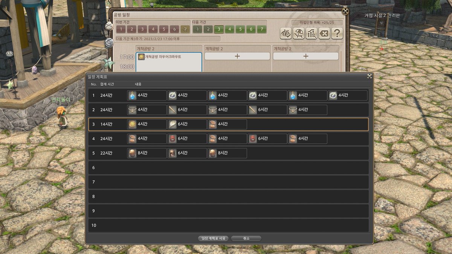Switch to 이번 기간 day 5
Viewport: 452px width, 254px height.
(163, 29)
